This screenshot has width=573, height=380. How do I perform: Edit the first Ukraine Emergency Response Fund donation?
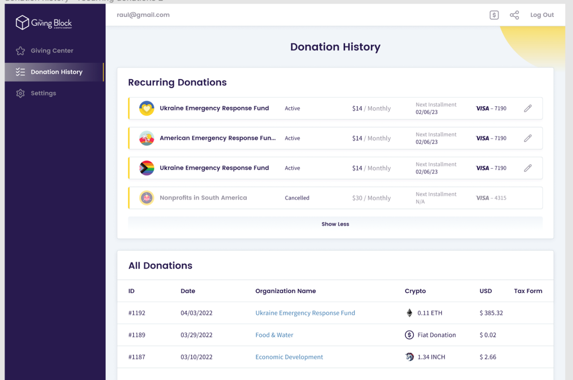pos(528,109)
